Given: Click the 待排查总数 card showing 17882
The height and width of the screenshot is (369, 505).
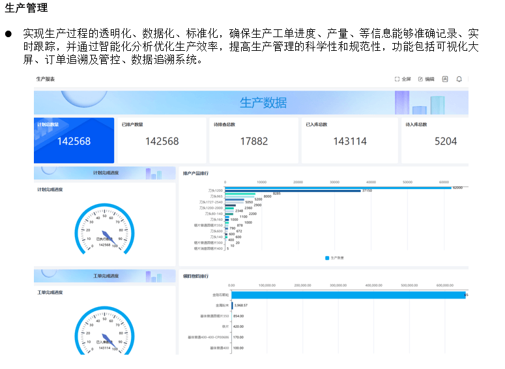Looking at the screenshot, I should point(253,140).
